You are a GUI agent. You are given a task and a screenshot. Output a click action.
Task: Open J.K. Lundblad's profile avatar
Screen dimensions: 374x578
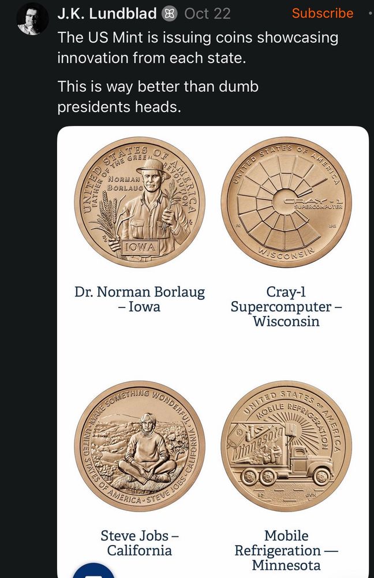pyautogui.click(x=32, y=20)
